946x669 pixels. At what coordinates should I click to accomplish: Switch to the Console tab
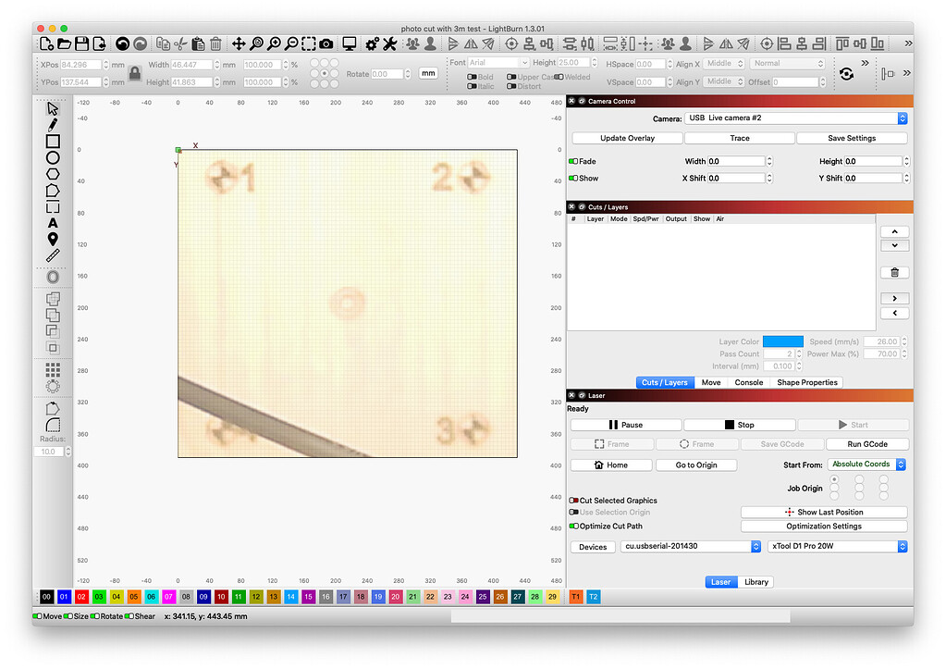748,382
